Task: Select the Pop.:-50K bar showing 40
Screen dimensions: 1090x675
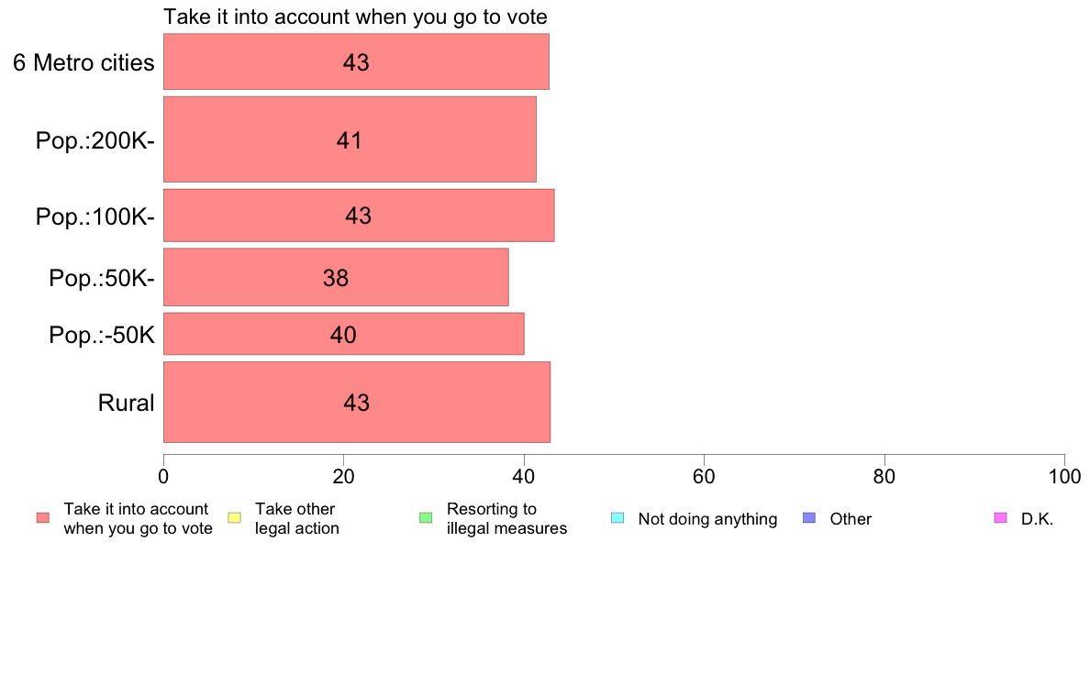Action: pos(343,334)
